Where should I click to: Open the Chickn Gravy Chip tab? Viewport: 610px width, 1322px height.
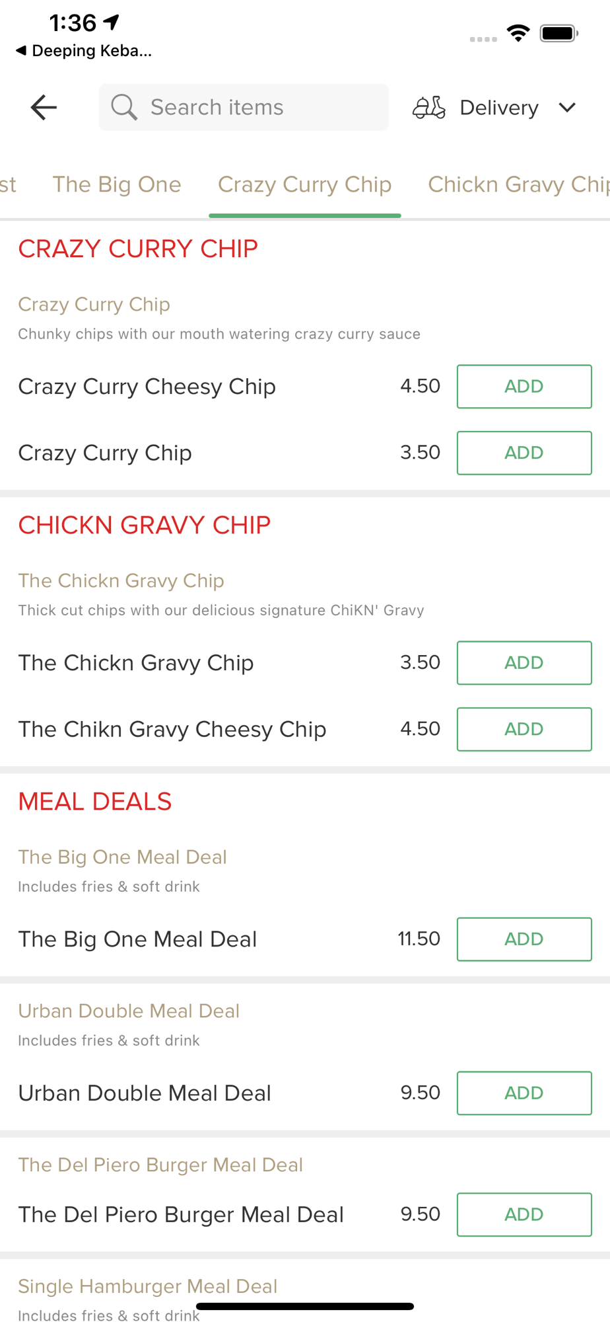519,184
